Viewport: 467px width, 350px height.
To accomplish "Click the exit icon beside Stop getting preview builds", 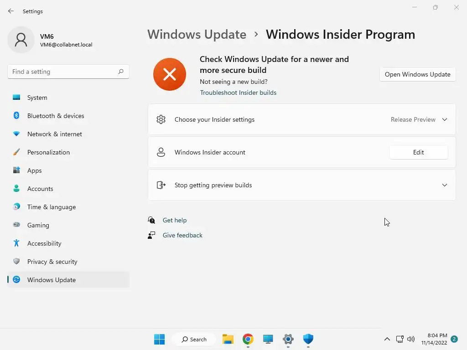I will click(x=161, y=185).
